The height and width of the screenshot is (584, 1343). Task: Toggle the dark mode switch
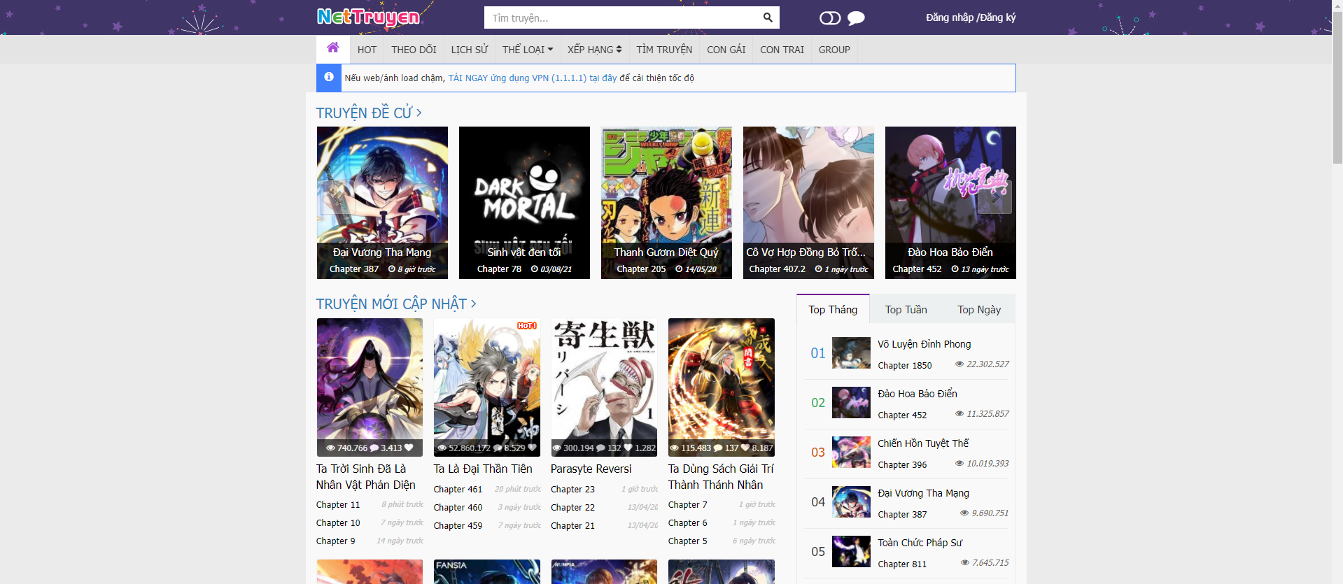pos(829,18)
